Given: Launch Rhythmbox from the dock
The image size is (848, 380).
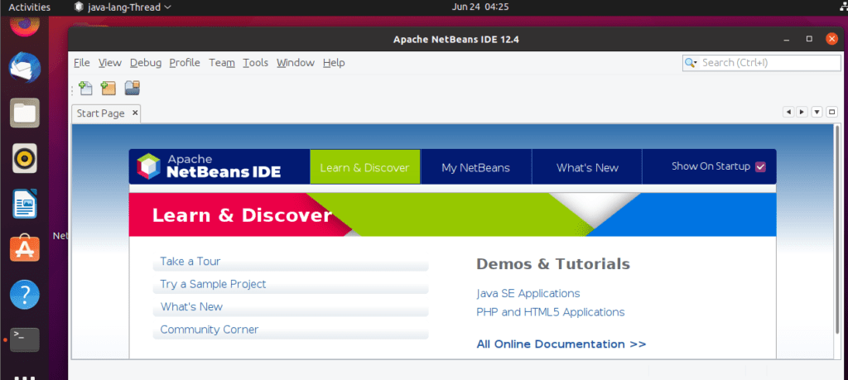Looking at the screenshot, I should click(25, 158).
